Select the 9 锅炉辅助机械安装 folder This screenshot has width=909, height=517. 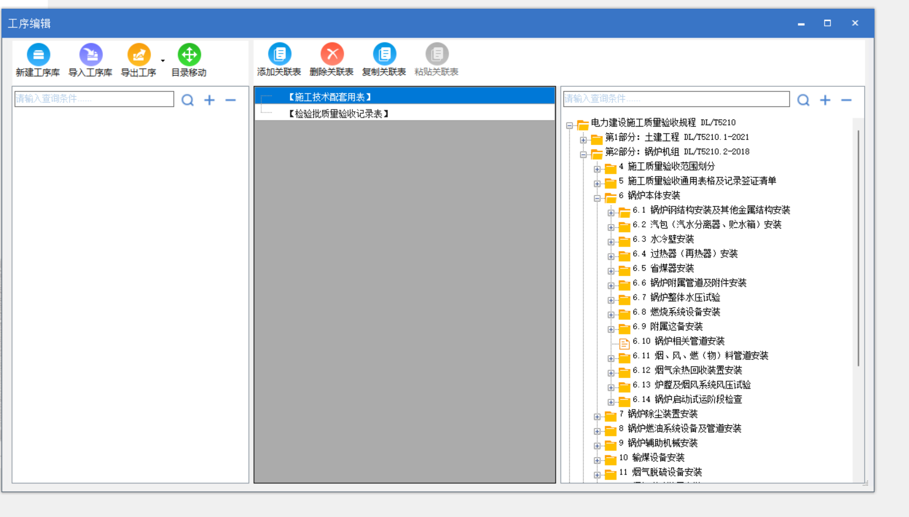[662, 443]
